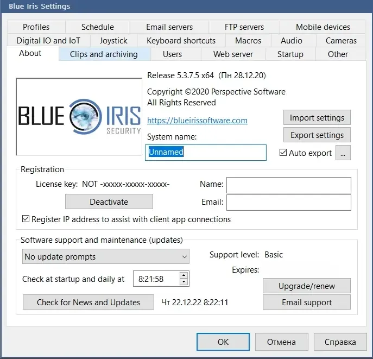373x359 pixels.
Task: Click the Email support button
Action: point(307,302)
